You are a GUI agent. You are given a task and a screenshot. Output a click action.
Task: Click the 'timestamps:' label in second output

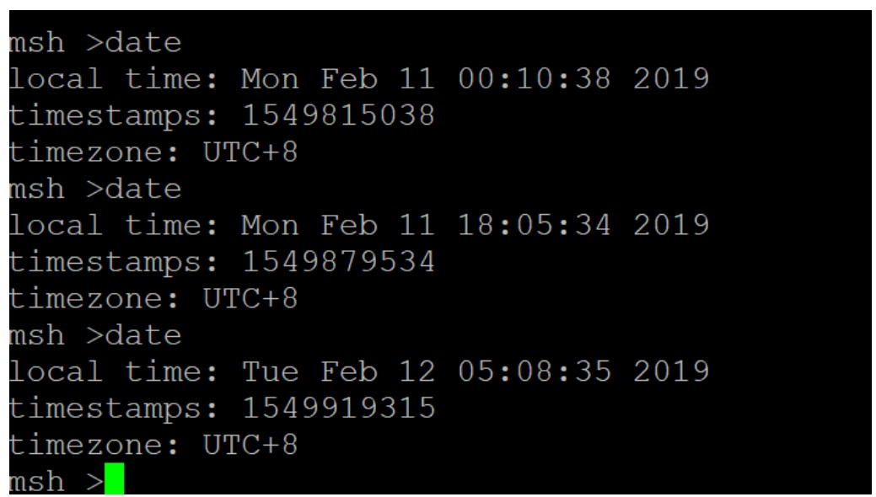114,262
